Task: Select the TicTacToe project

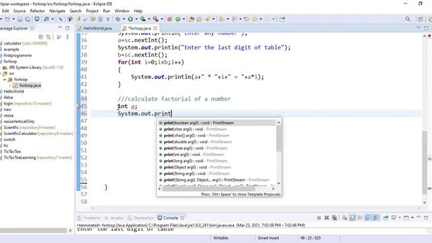Action: (x=12, y=151)
